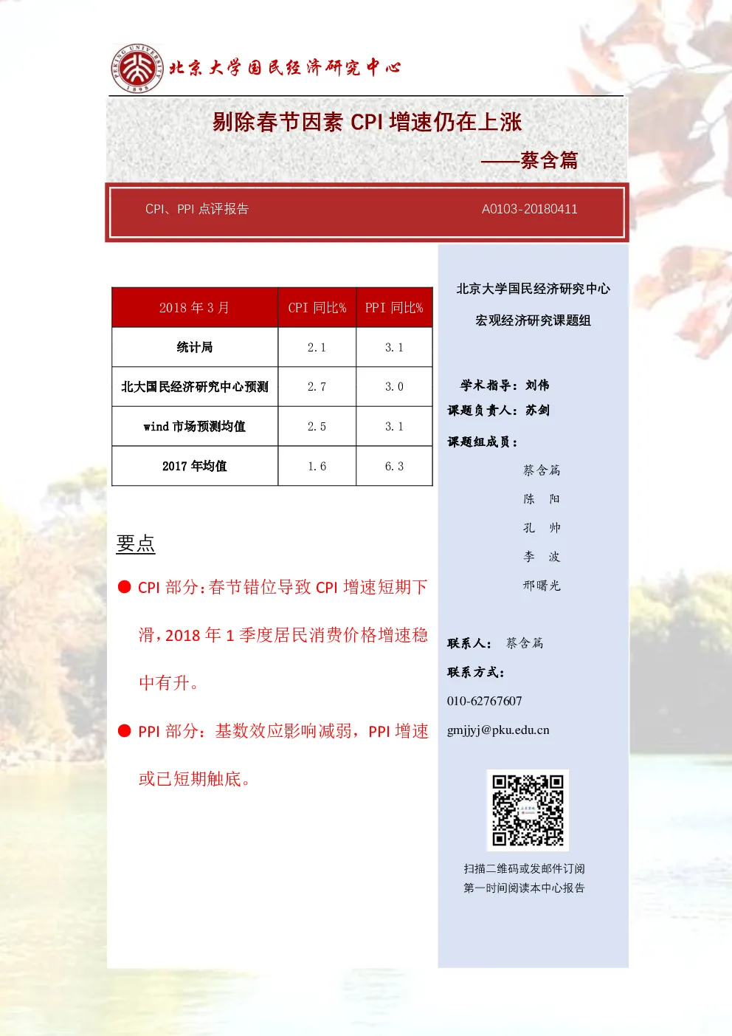Click the PPI 同比% column header

(394, 308)
